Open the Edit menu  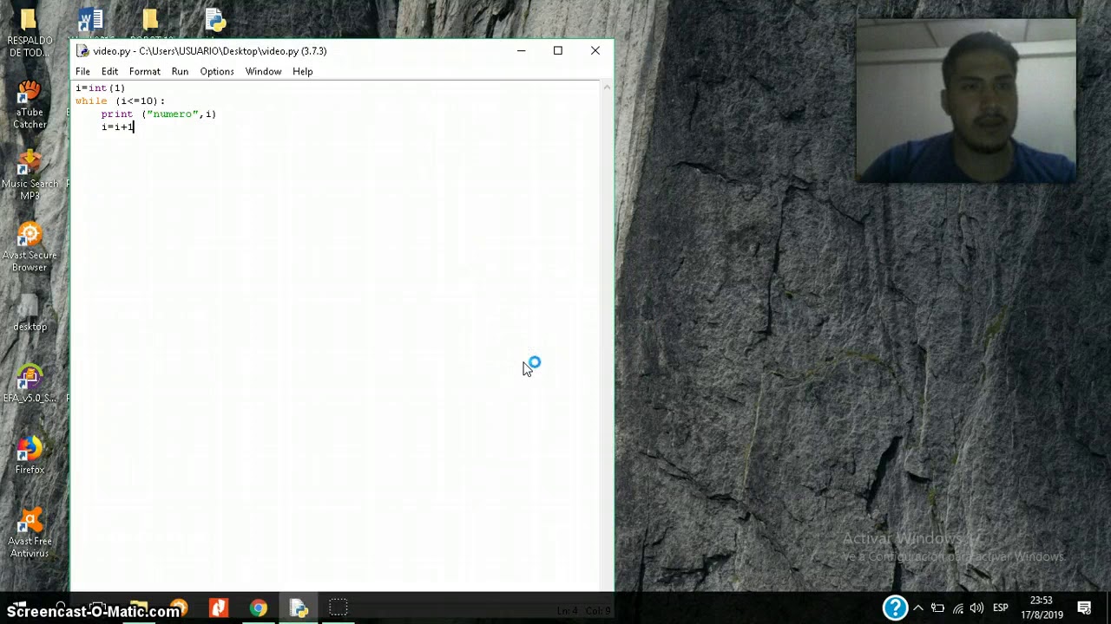[x=109, y=72]
